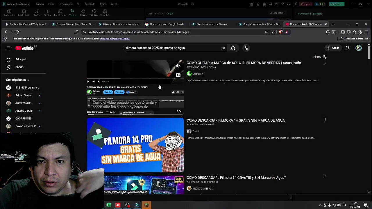Open the Buitragow channel link
Image resolution: width=372 pixels, height=209 pixels.
click(198, 74)
